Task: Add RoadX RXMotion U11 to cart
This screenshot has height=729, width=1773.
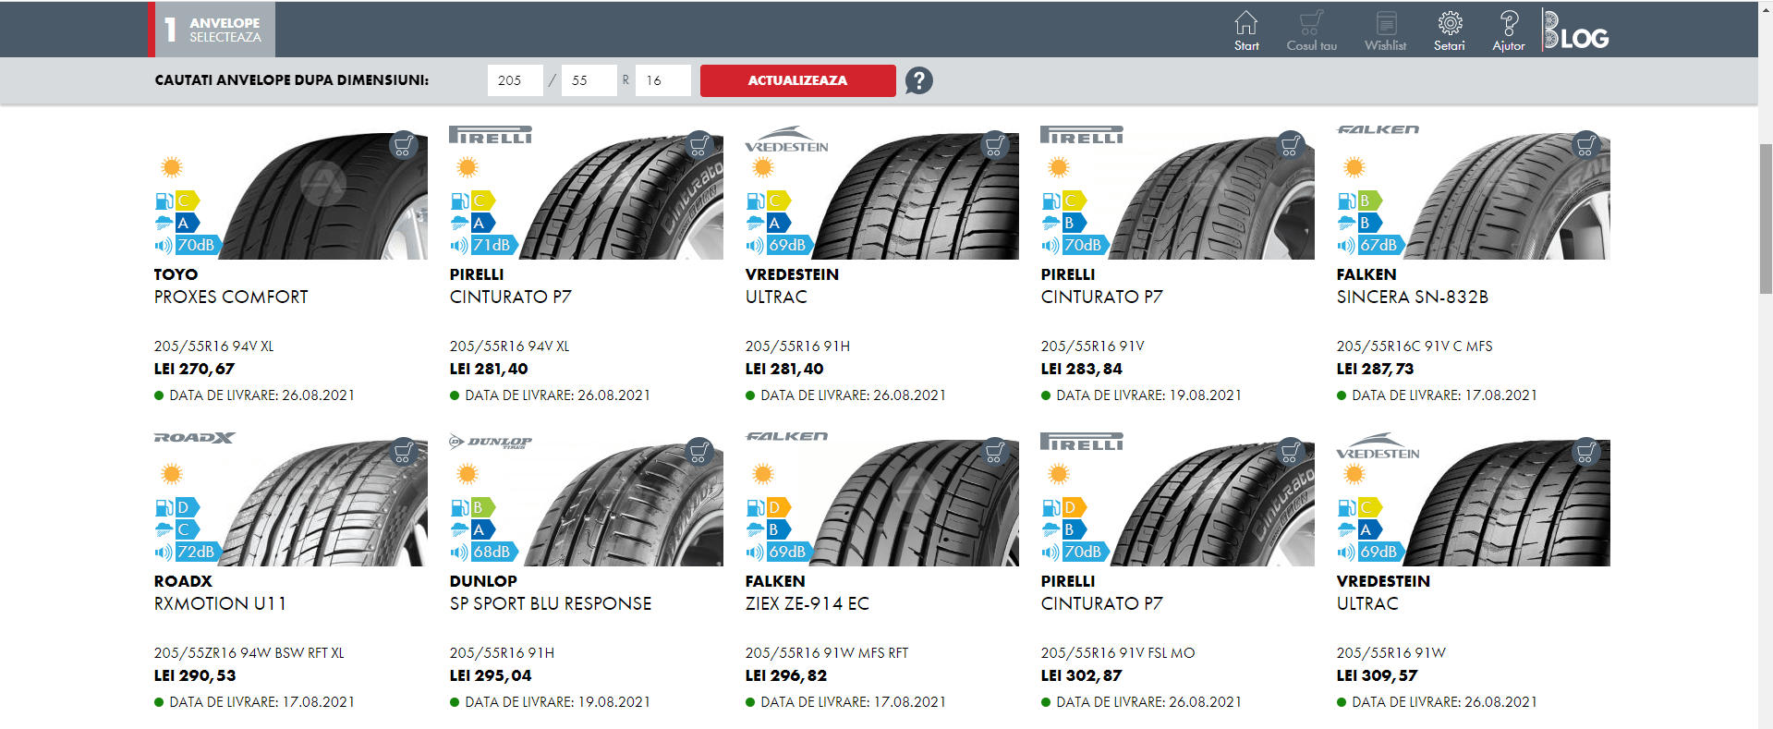Action: tap(403, 452)
